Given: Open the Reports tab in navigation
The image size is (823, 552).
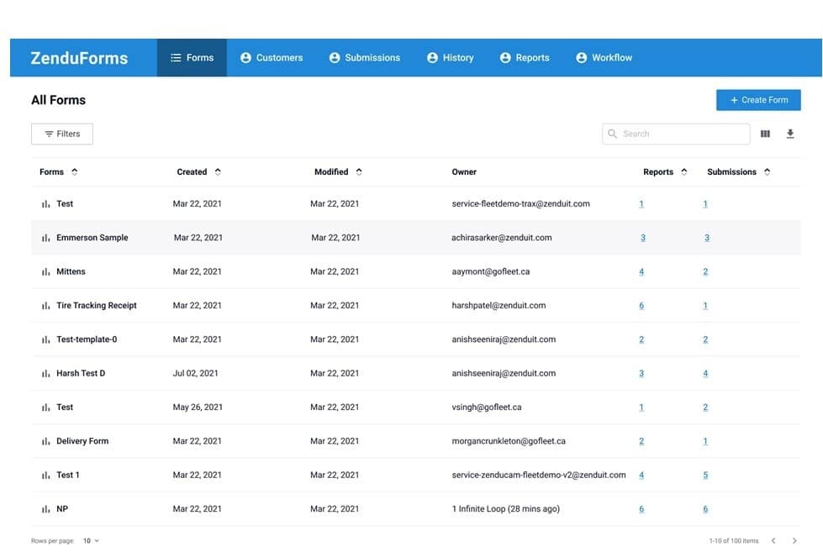Looking at the screenshot, I should 525,58.
